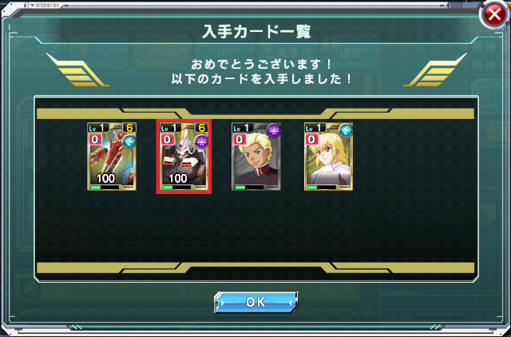This screenshot has width=511, height=337.
Task: Click yellow cost 6 badge on red mecha card
Action: 129,128
